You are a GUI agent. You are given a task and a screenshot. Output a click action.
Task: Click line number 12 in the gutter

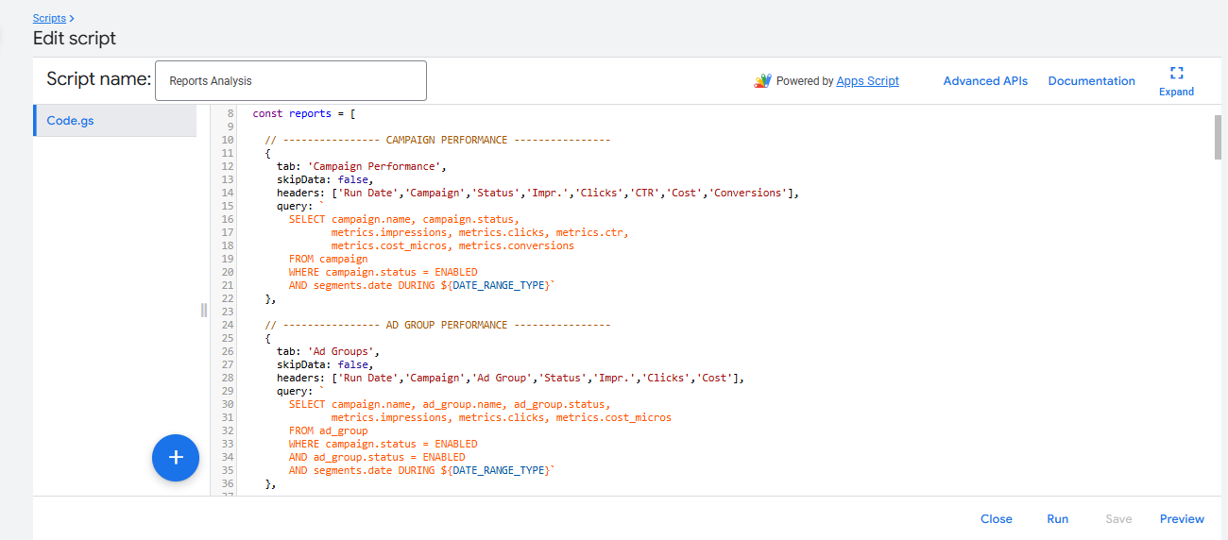click(x=227, y=166)
